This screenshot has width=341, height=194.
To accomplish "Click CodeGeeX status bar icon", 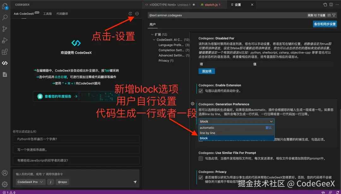I will pos(323,192).
